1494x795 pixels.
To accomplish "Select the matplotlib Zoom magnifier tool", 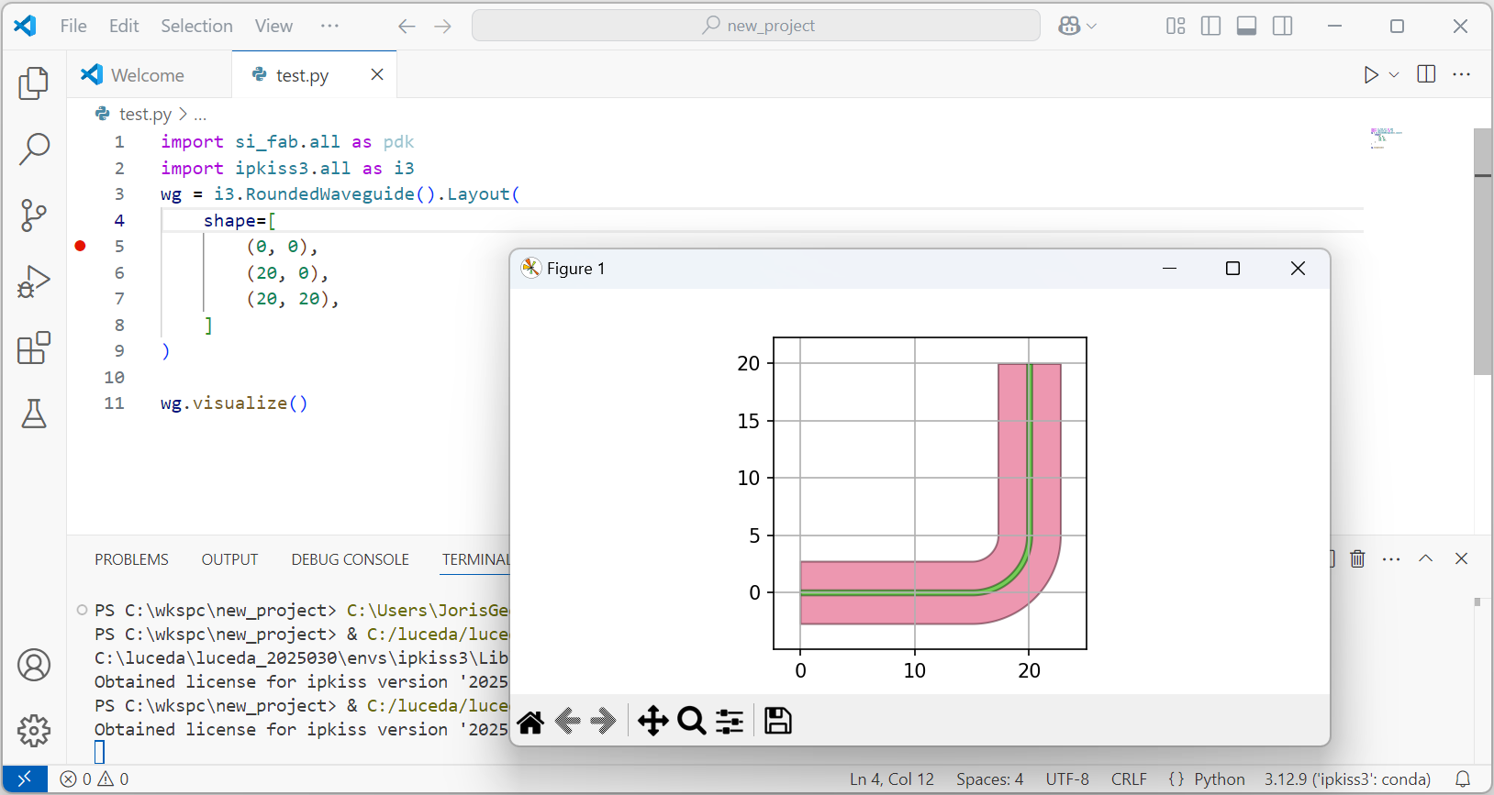I will pyautogui.click(x=692, y=722).
